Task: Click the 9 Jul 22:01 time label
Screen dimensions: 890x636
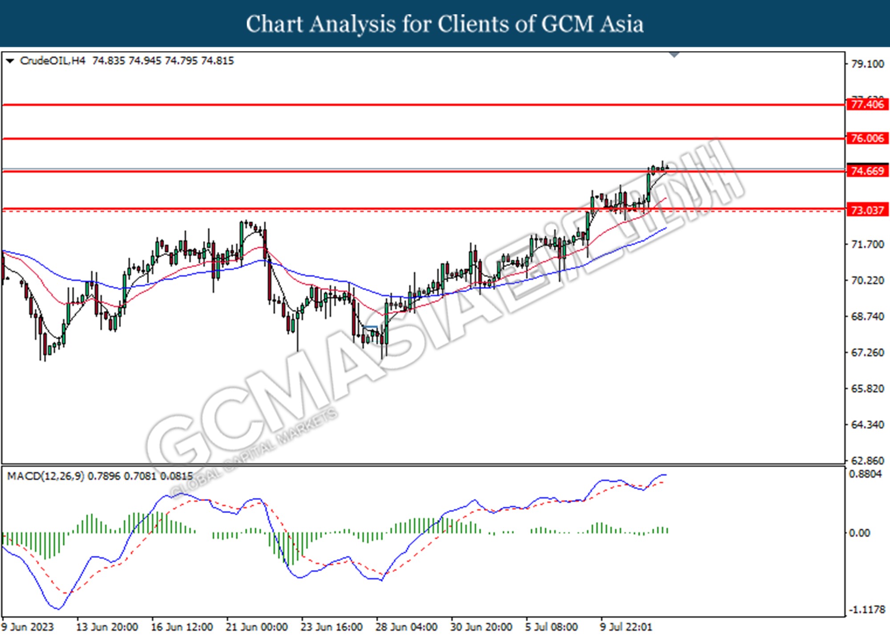Action: (x=626, y=627)
